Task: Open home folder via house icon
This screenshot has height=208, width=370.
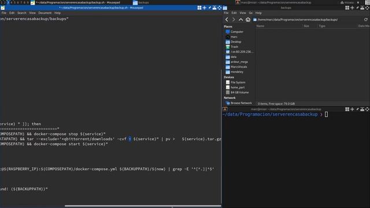Action: [x=248, y=20]
